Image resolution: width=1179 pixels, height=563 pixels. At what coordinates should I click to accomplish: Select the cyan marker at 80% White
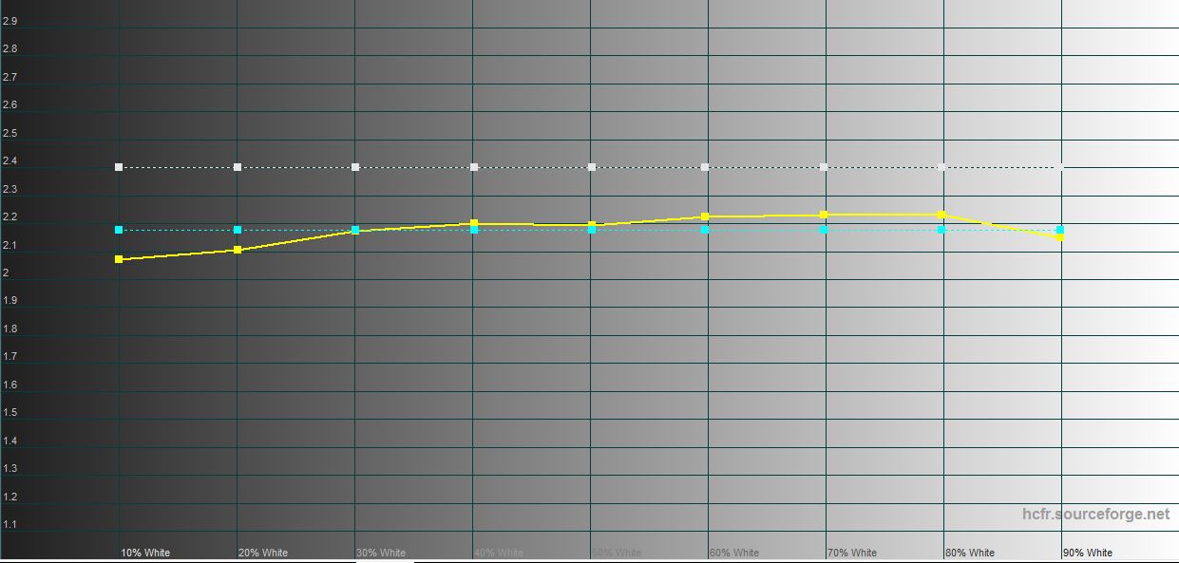coord(941,230)
